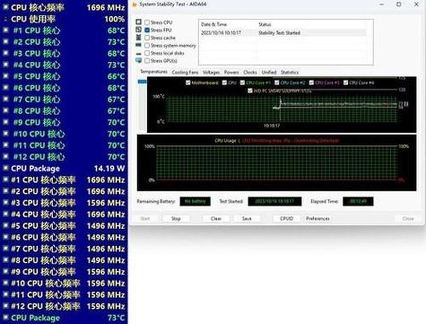Click the monitor icon beside Stress GPU(s)

[138, 60]
